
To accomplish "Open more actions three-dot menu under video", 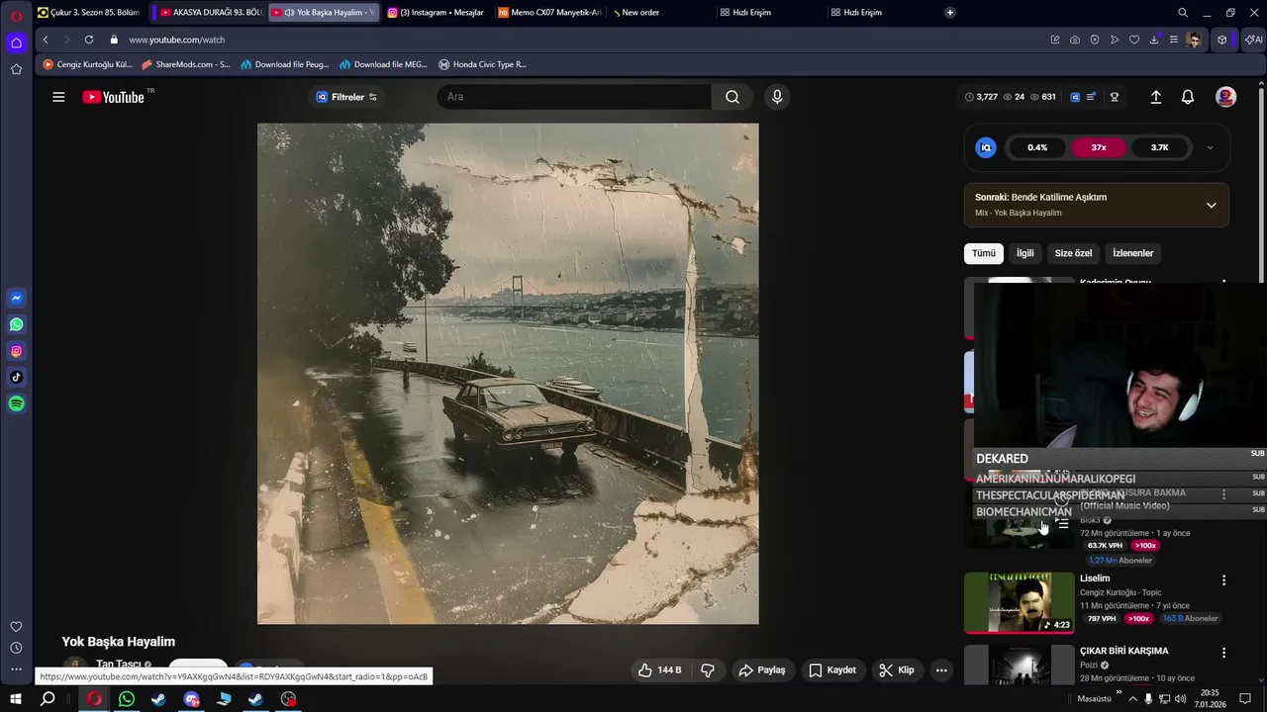I will (x=941, y=669).
